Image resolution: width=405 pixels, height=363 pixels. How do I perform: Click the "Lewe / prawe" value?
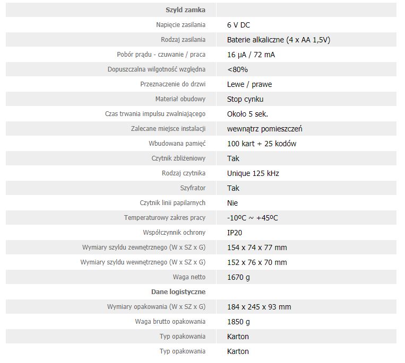(249, 84)
